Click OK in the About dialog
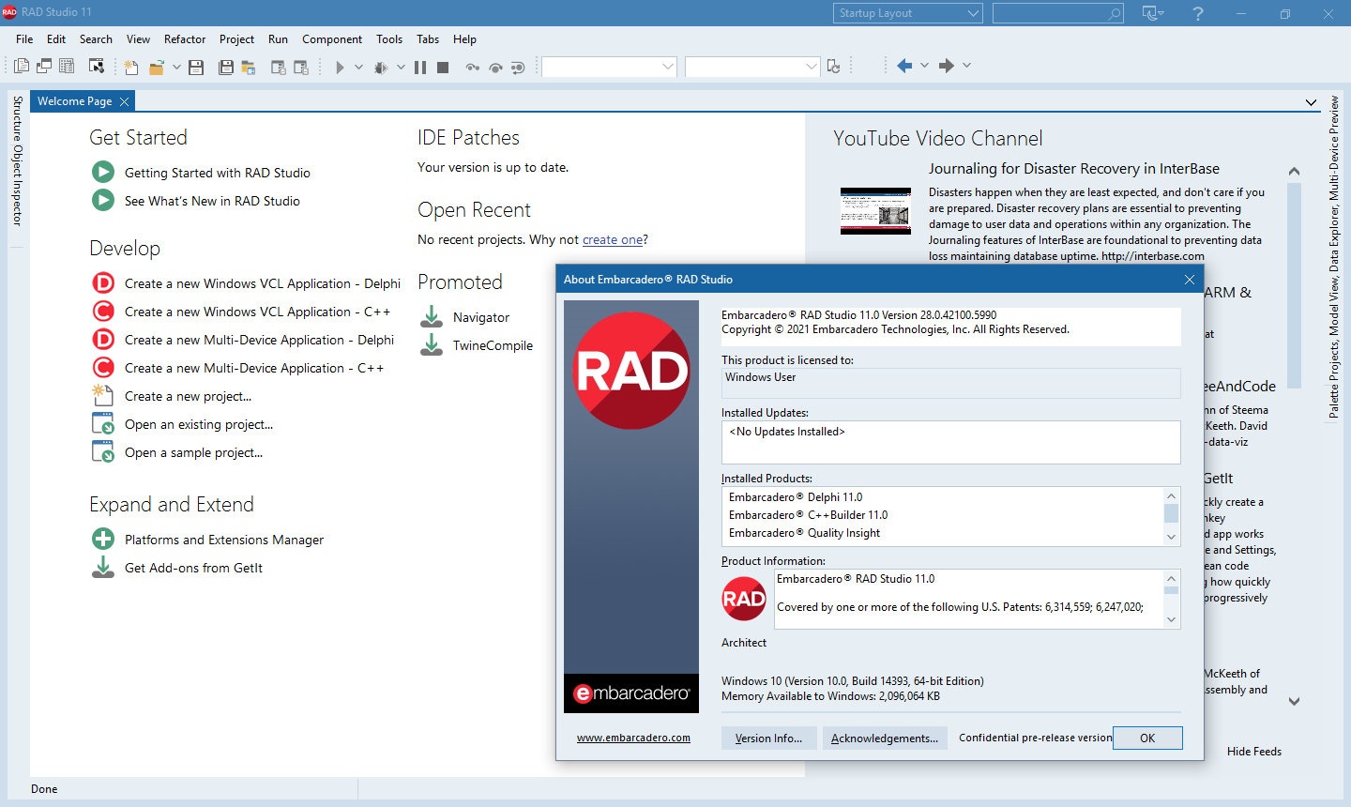 1147,738
